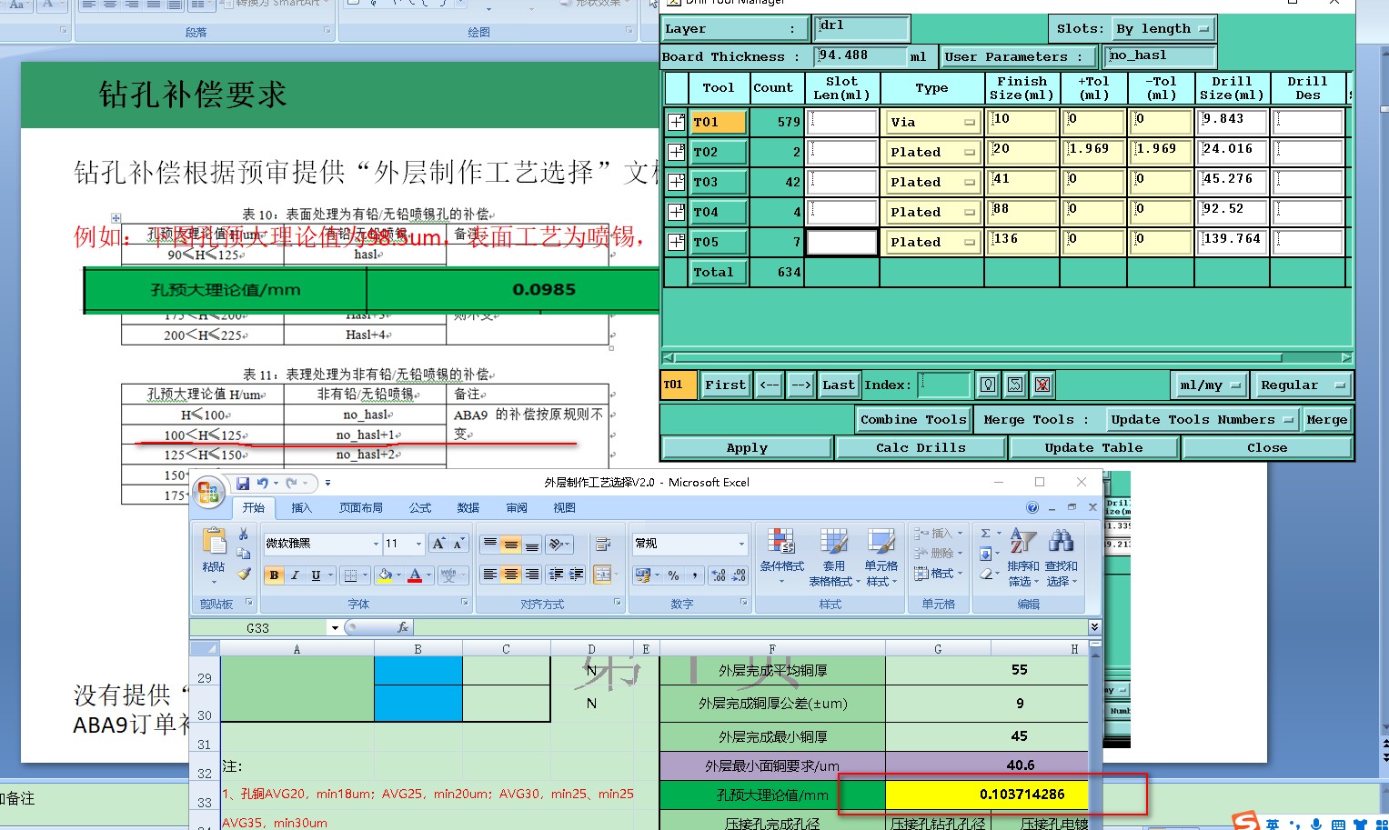Image resolution: width=1389 pixels, height=830 pixels.
Task: Click the First navigation button
Action: [725, 385]
